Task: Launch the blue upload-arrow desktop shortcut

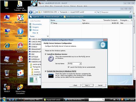Action: (x=20, y=33)
